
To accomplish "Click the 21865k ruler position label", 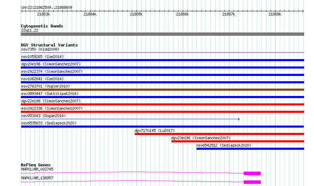I will (x=136, y=14).
